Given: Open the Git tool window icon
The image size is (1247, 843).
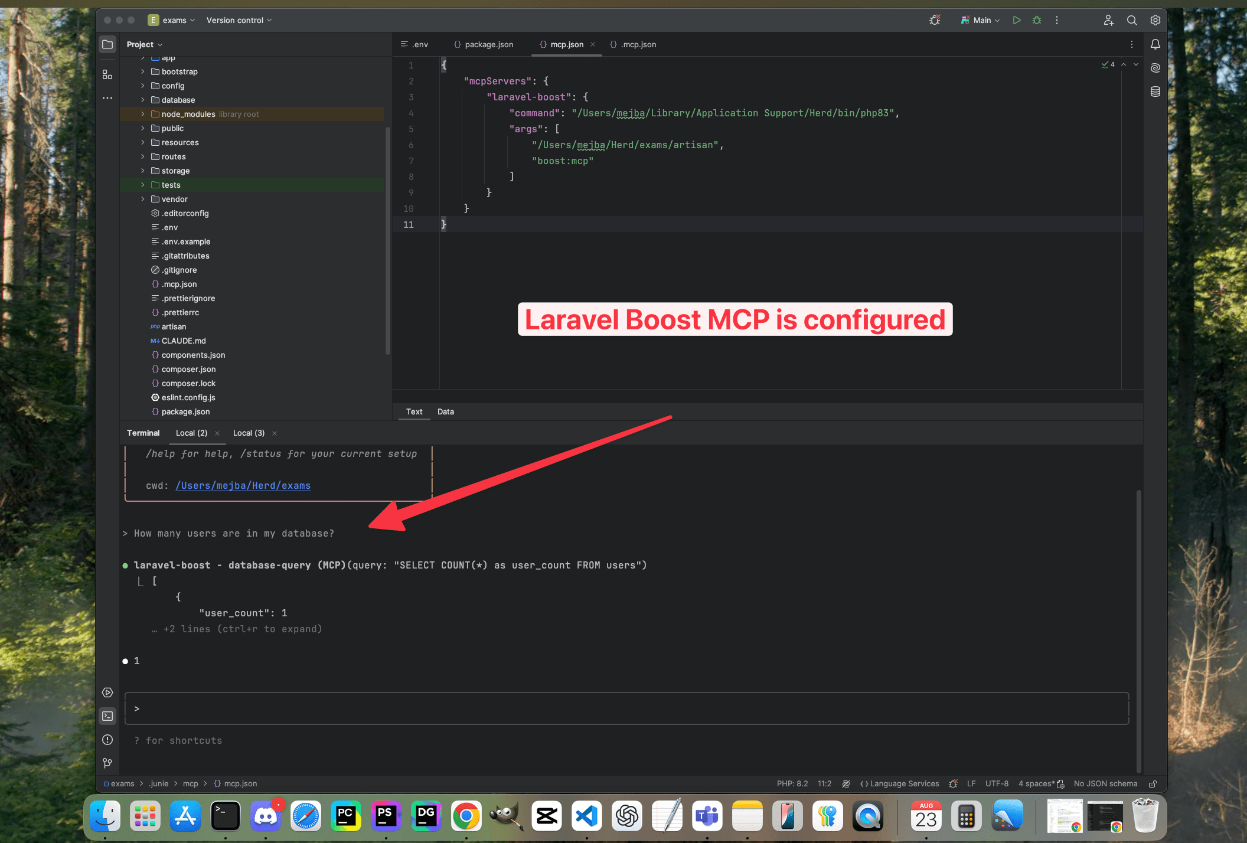Looking at the screenshot, I should tap(107, 763).
